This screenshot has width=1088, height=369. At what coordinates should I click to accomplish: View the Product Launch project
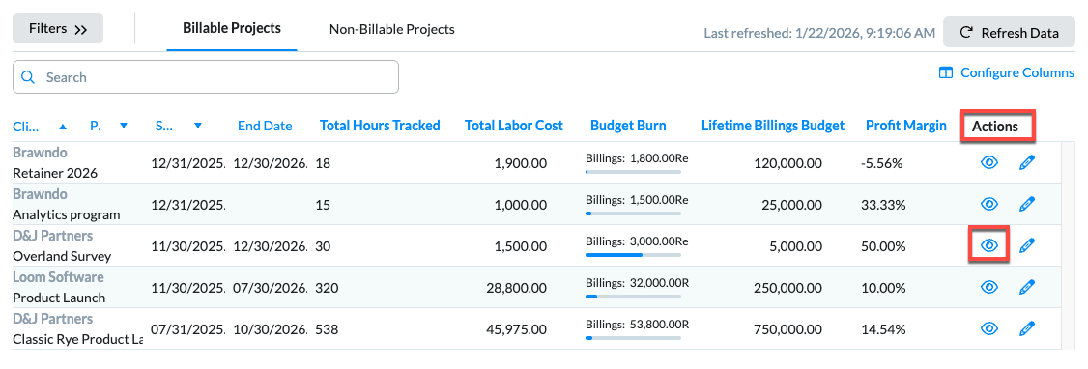(x=988, y=287)
